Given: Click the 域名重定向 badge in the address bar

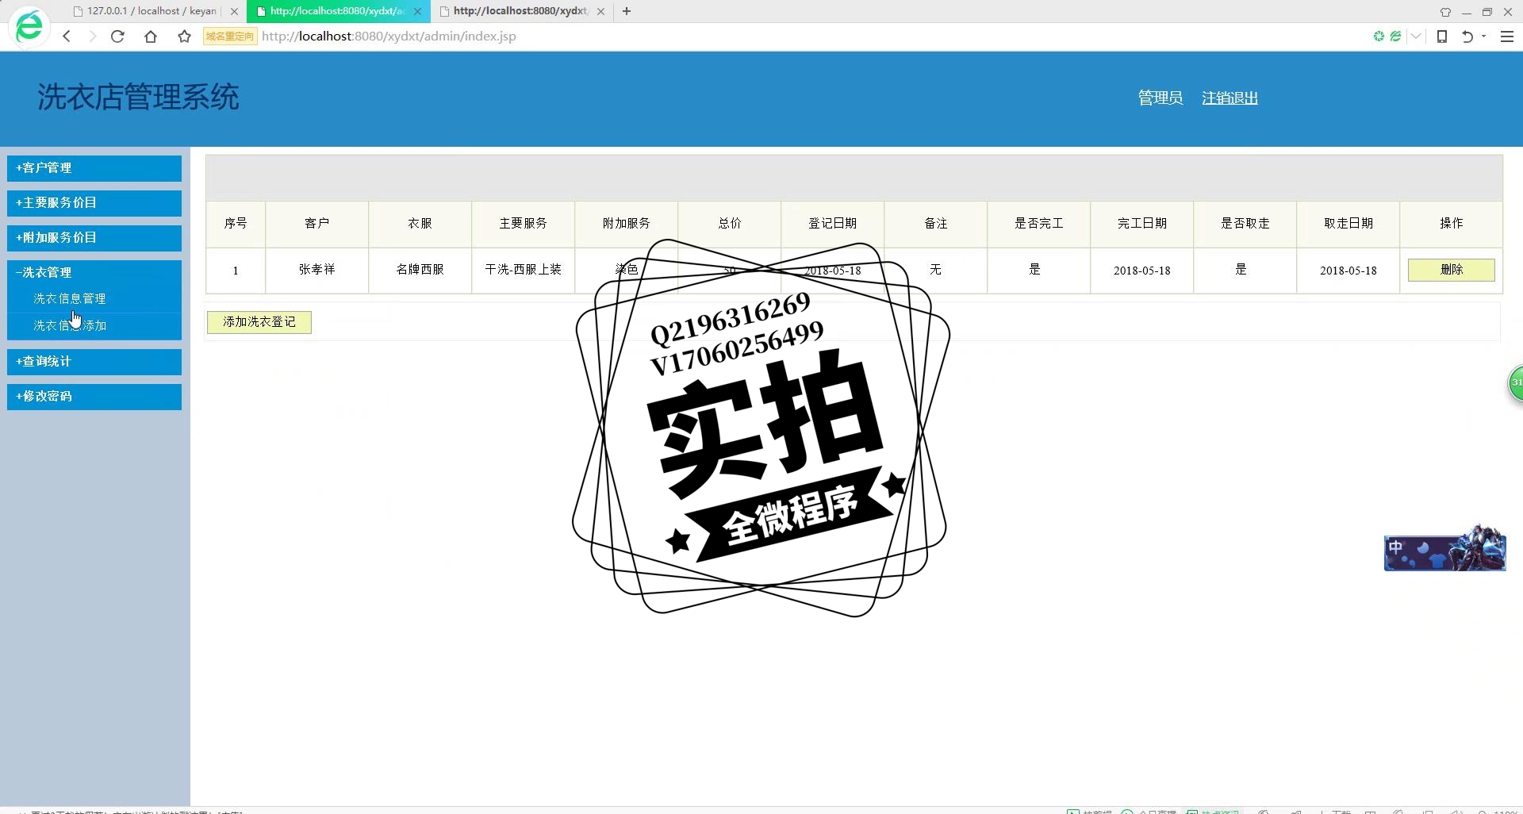Looking at the screenshot, I should 230,36.
